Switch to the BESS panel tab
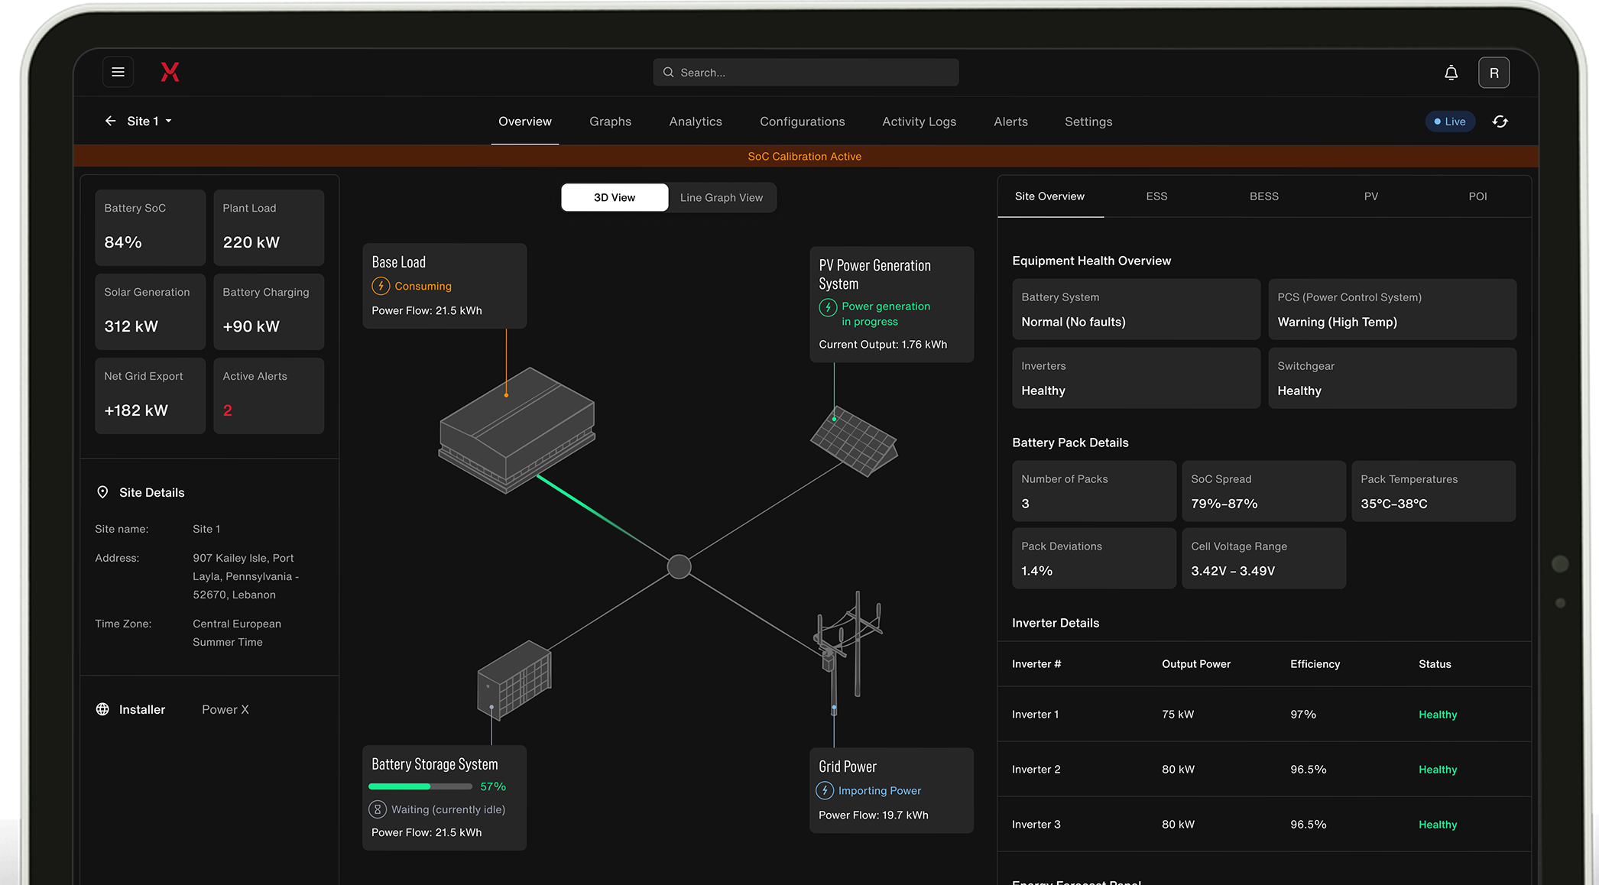Image resolution: width=1599 pixels, height=885 pixels. click(1263, 196)
